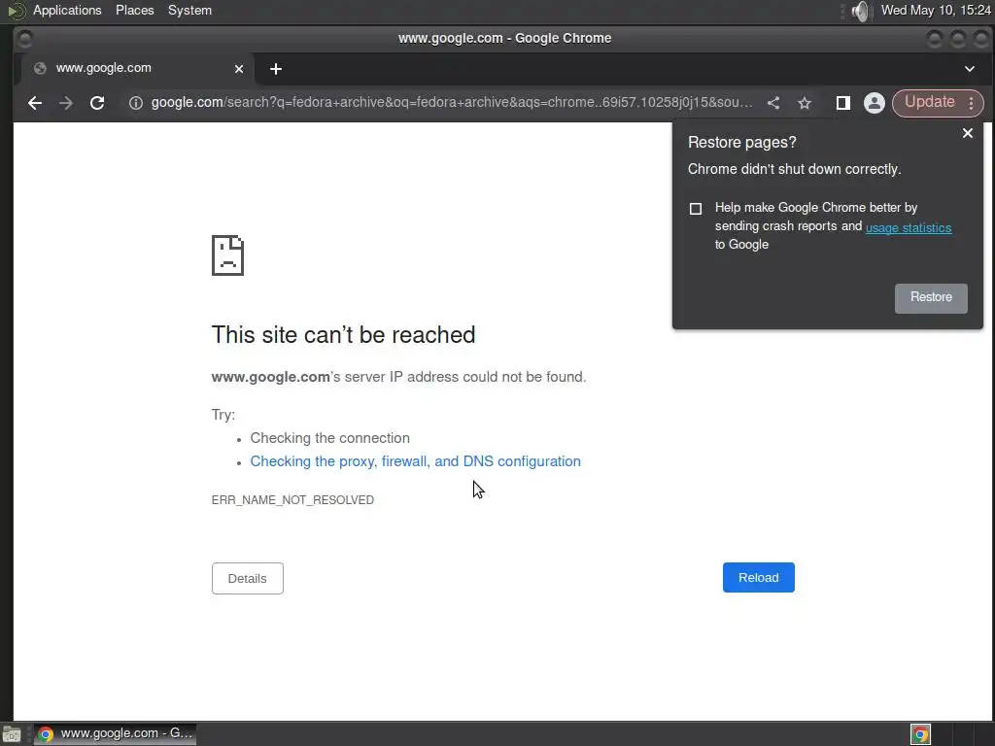
Task: Close the www.google.com tab
Action: 239,69
